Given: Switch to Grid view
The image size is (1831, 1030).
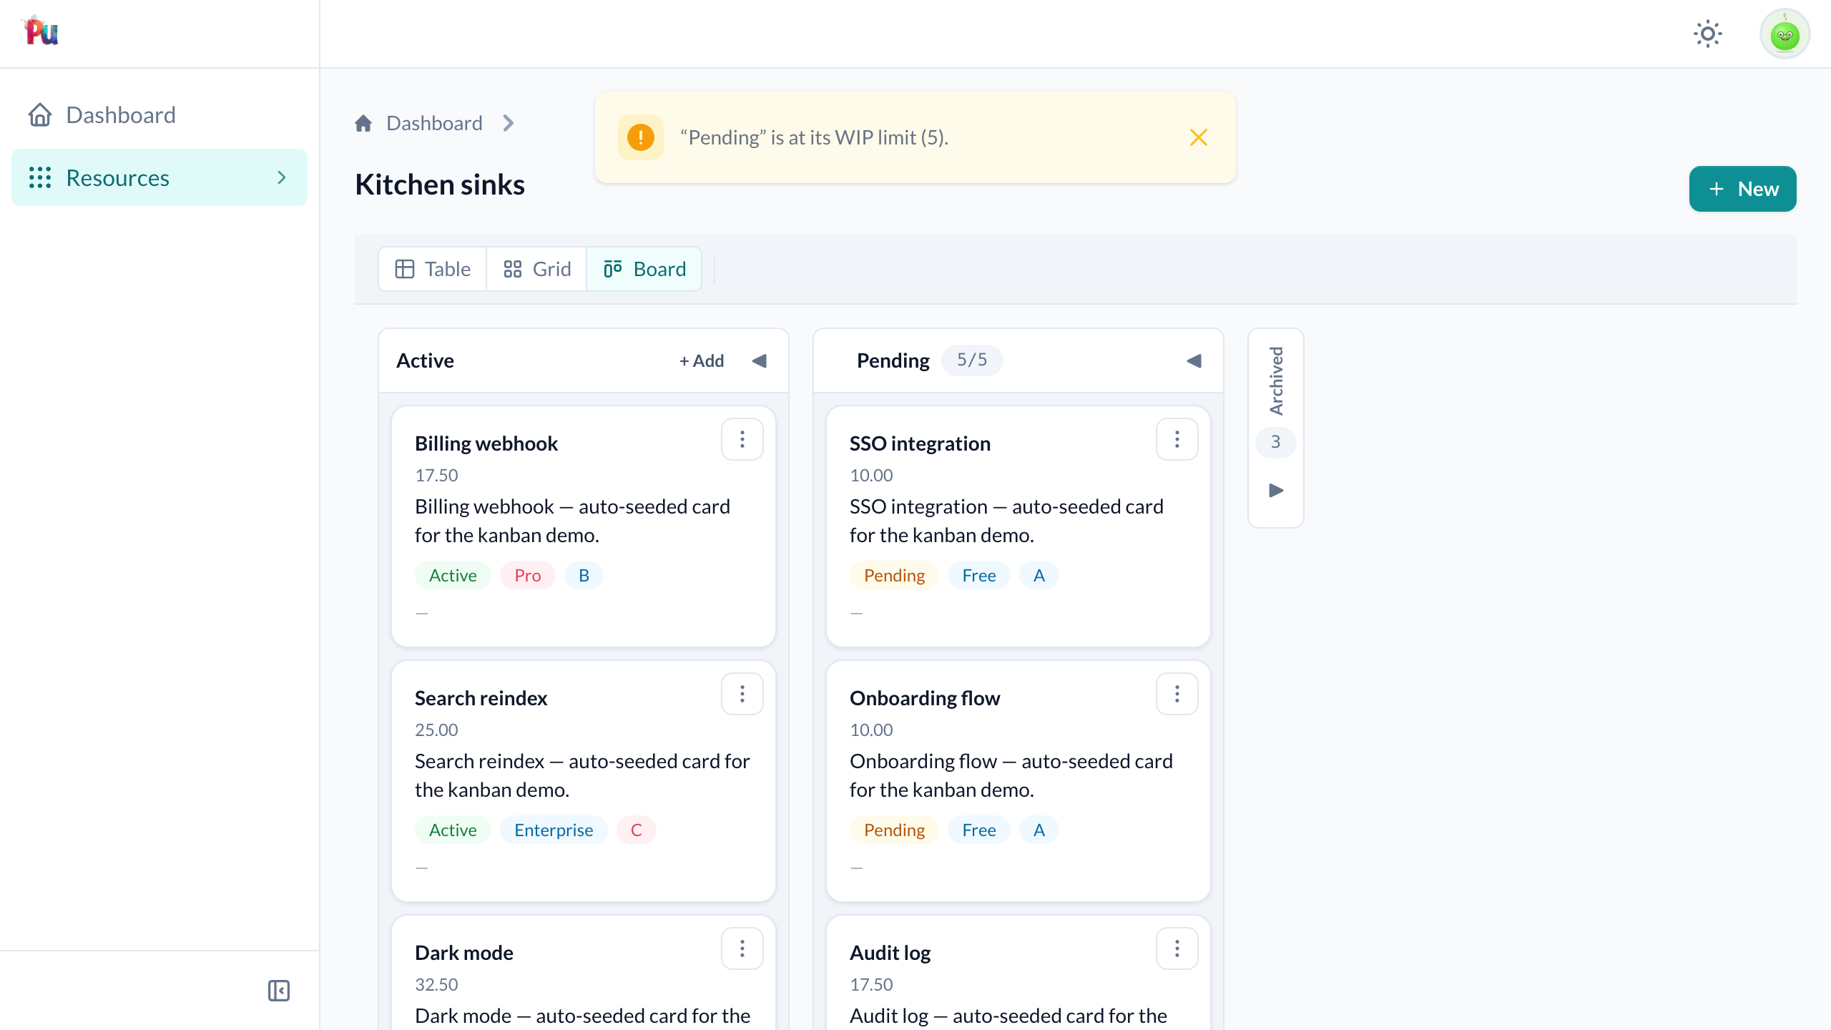Looking at the screenshot, I should [x=537, y=269].
